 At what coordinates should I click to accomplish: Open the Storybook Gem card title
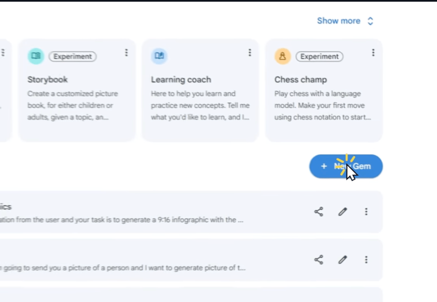tap(47, 79)
